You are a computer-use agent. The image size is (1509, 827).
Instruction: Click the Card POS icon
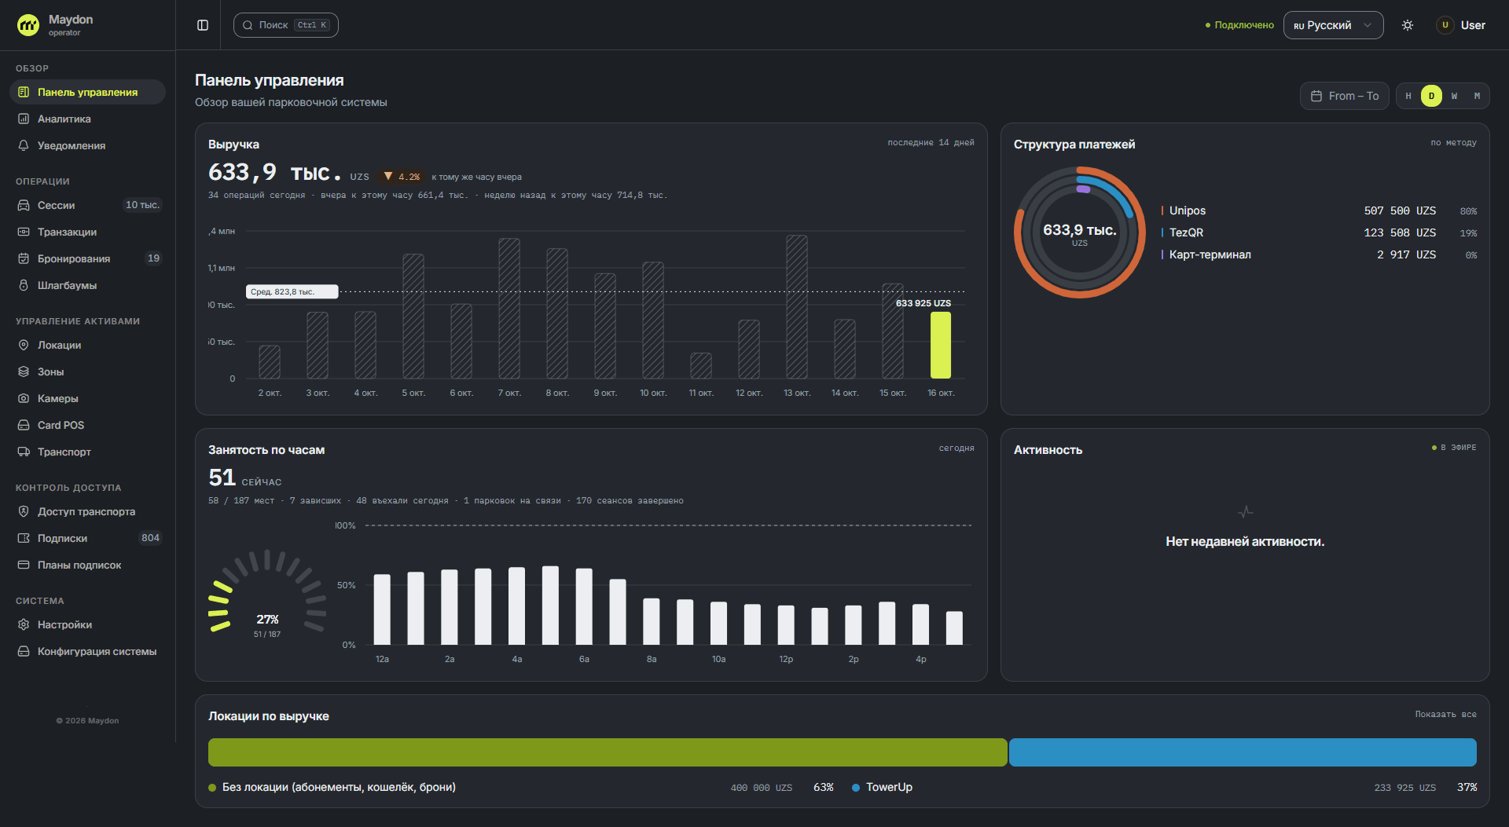click(24, 425)
